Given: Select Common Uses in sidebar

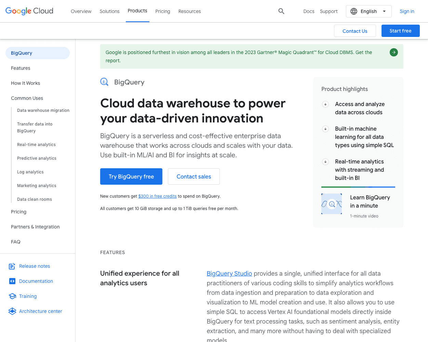Looking at the screenshot, I should [x=27, y=98].
